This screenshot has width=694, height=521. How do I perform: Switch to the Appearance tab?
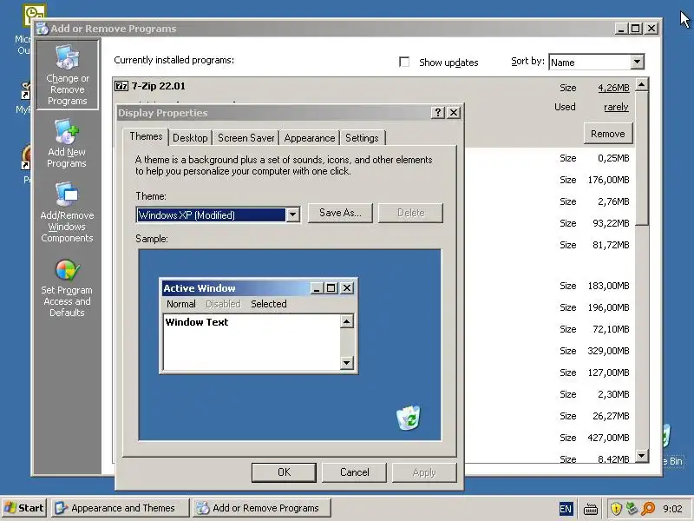(x=310, y=138)
